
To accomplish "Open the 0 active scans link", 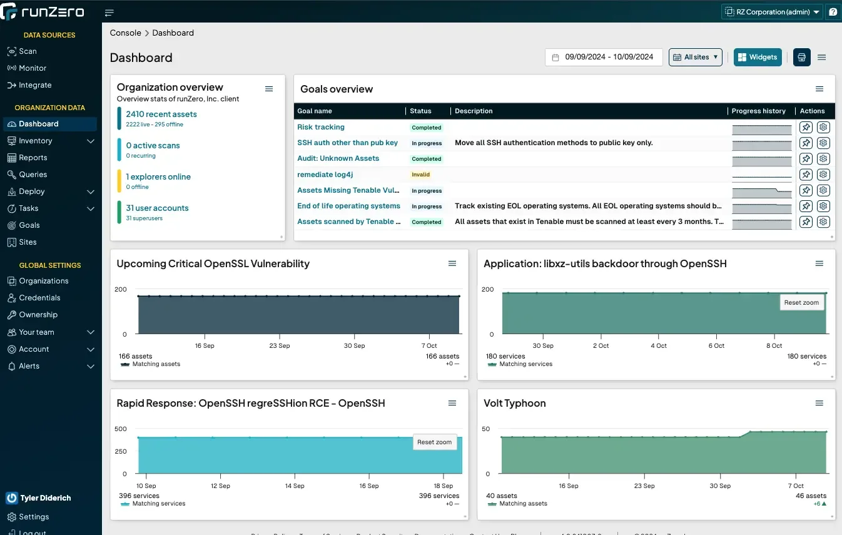I will coord(153,145).
